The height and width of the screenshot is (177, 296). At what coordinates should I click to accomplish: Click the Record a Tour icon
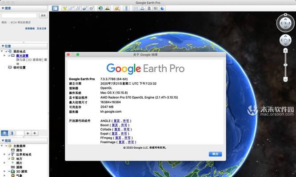point(92,8)
